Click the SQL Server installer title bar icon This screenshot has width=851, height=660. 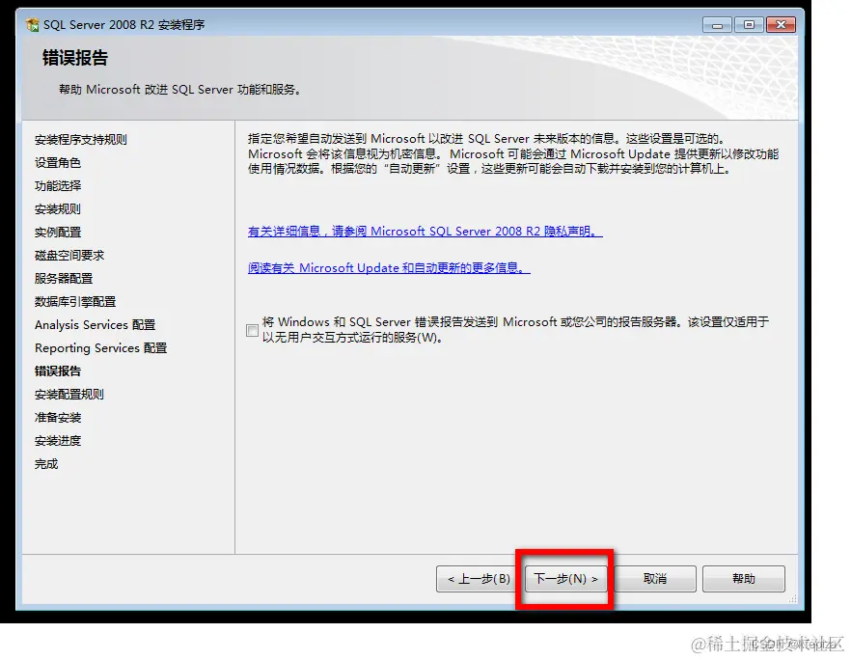click(x=33, y=24)
